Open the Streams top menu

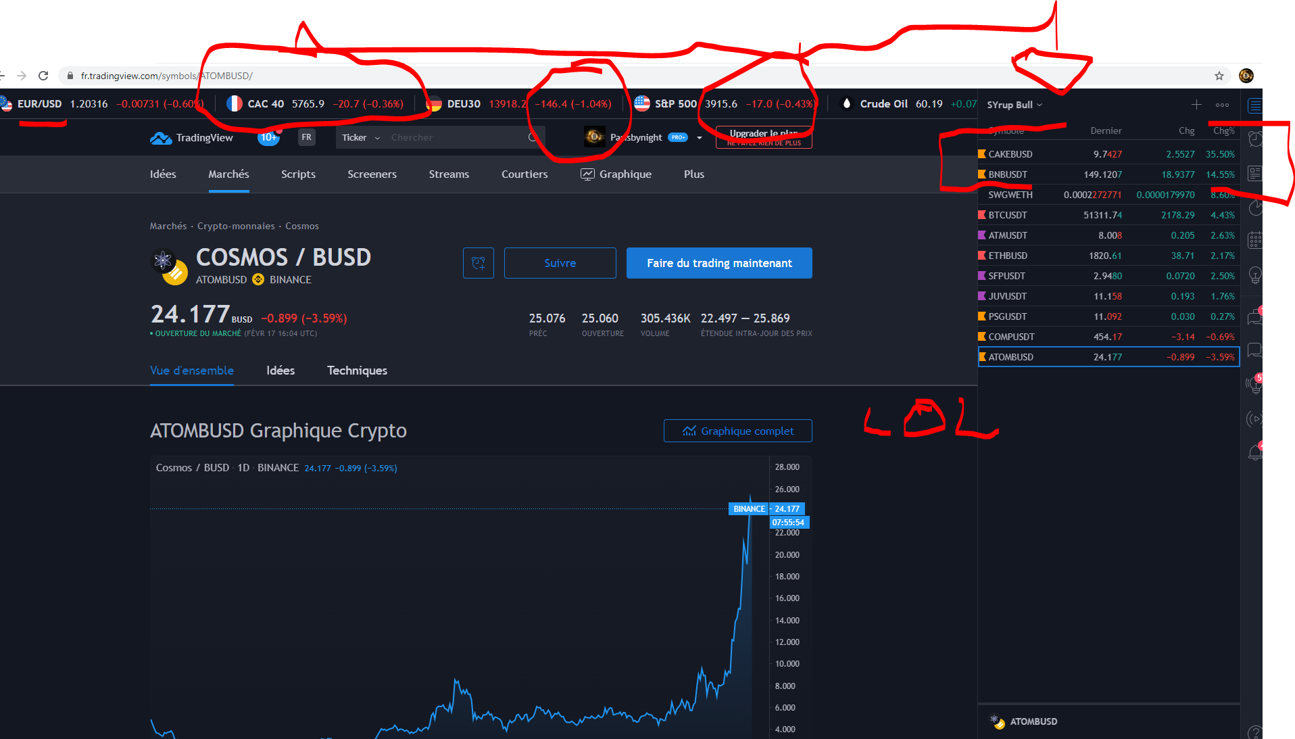[449, 174]
